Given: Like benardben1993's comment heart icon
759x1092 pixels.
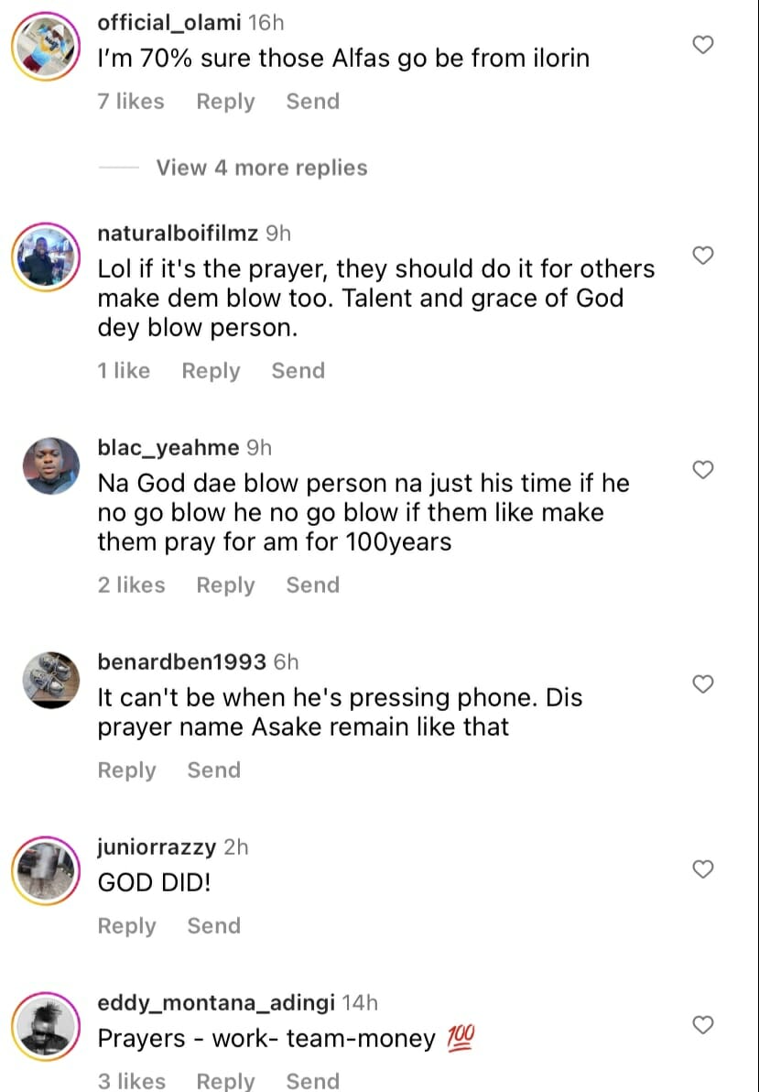Looking at the screenshot, I should point(702,683).
